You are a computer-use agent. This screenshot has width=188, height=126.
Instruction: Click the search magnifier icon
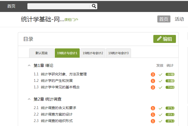pos(94,6)
